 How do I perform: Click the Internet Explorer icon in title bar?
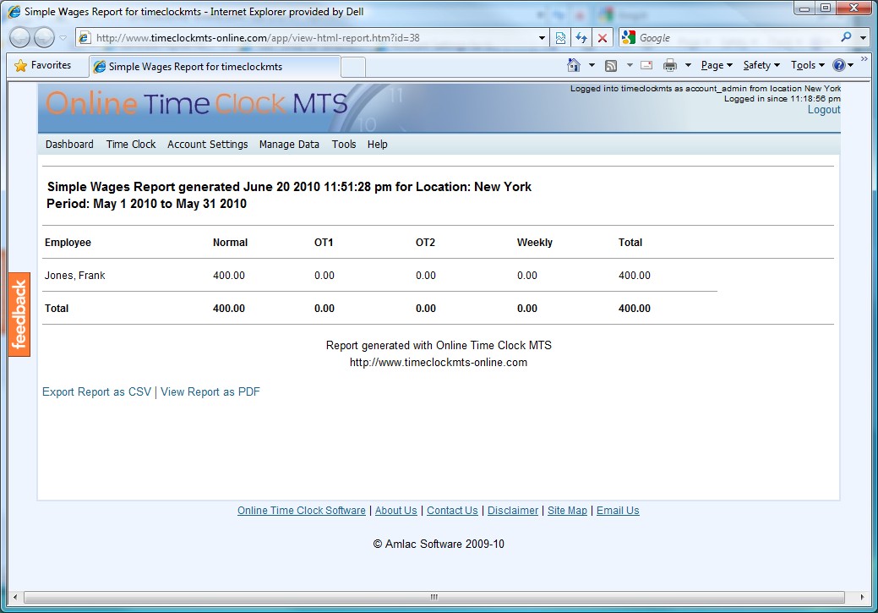coord(14,12)
